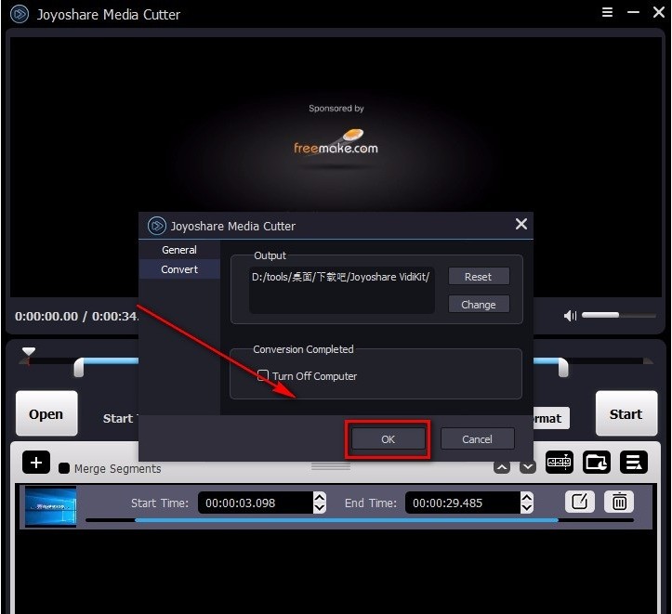This screenshot has height=614, width=672.
Task: Click the right trim handle on timeline
Action: click(x=563, y=368)
